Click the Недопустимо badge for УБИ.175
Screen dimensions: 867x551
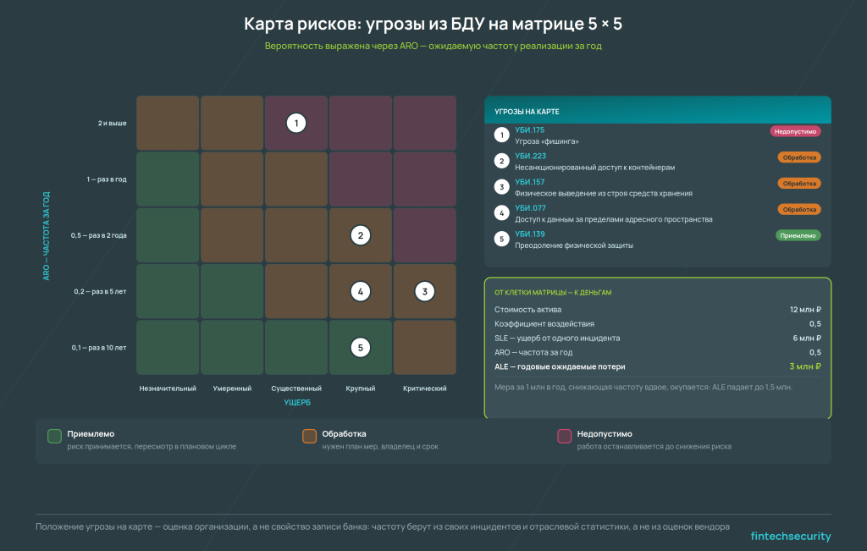[795, 131]
